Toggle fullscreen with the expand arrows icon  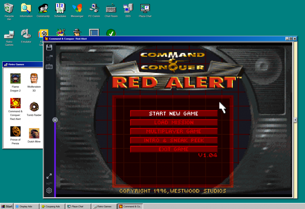(x=49, y=176)
